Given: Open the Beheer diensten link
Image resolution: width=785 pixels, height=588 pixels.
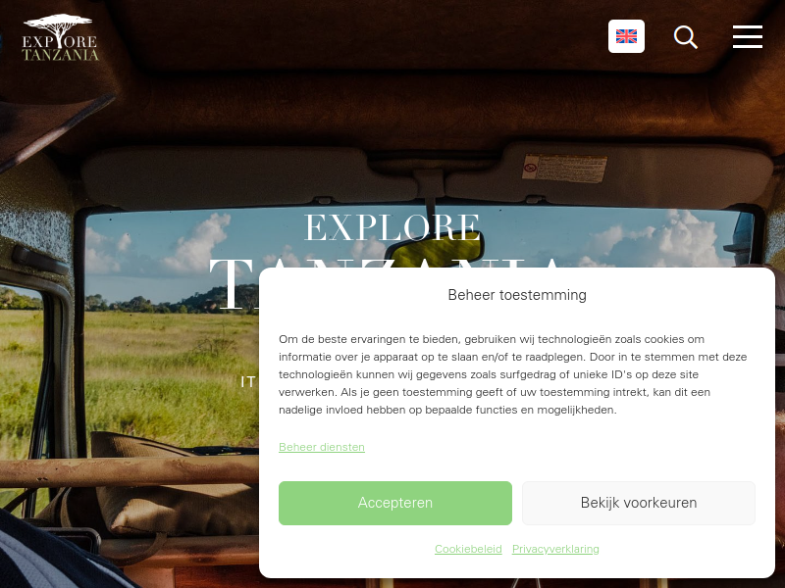Looking at the screenshot, I should pyautogui.click(x=322, y=447).
